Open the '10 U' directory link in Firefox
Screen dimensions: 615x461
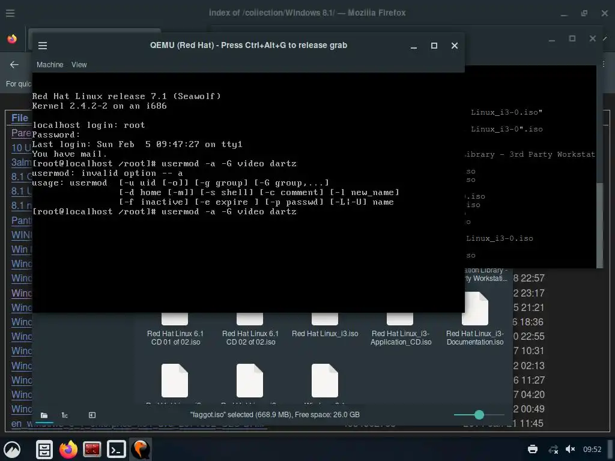(21, 148)
